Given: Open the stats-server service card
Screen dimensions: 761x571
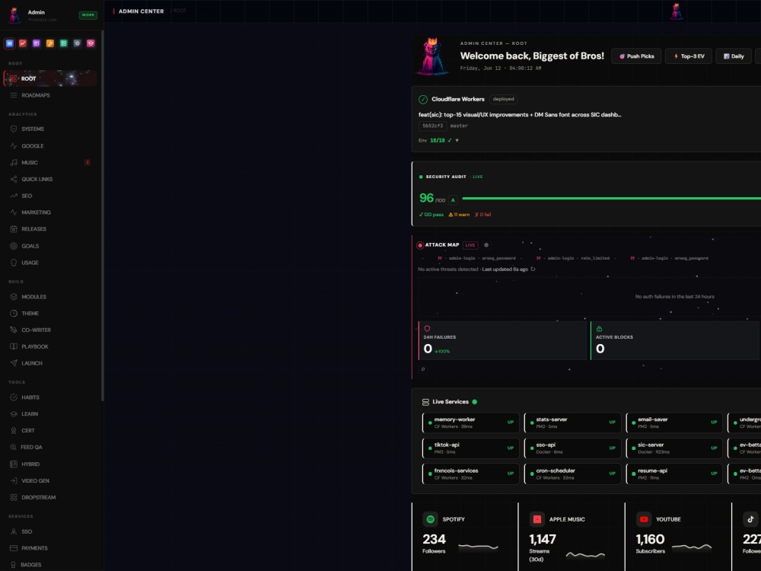Looking at the screenshot, I should [573, 423].
